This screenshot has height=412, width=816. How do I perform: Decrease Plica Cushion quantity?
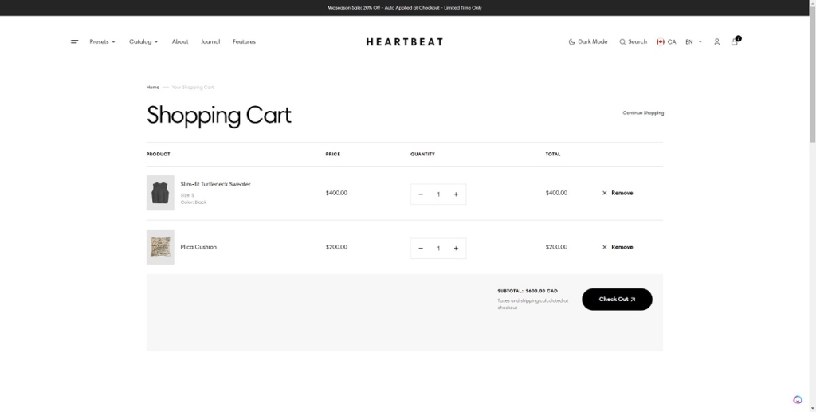(421, 248)
